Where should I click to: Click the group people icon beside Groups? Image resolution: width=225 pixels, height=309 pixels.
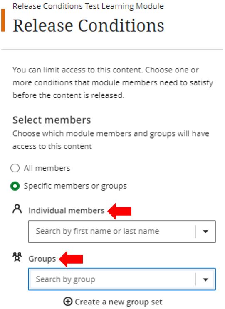tap(17, 257)
